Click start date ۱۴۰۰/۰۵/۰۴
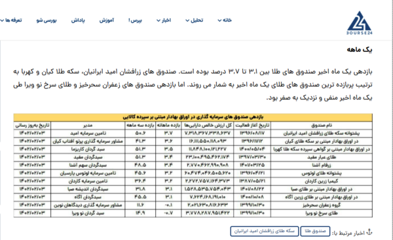Screen dimensions: 393x240 (252, 149)
